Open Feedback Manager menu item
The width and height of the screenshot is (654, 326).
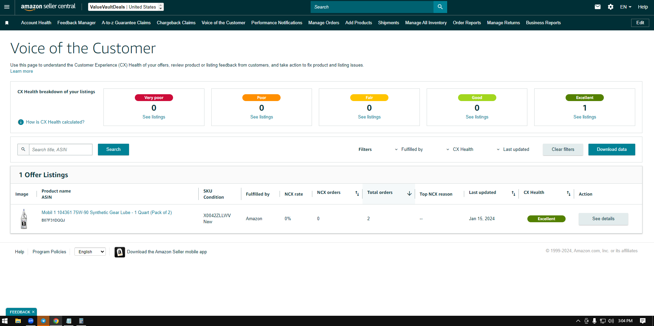(x=76, y=23)
